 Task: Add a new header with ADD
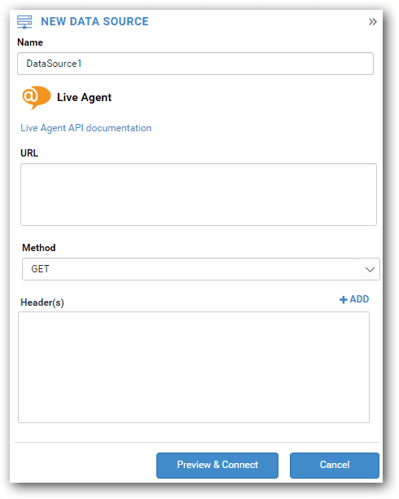click(354, 299)
